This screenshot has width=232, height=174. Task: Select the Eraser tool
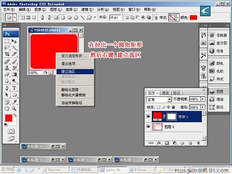[x=7, y=74]
